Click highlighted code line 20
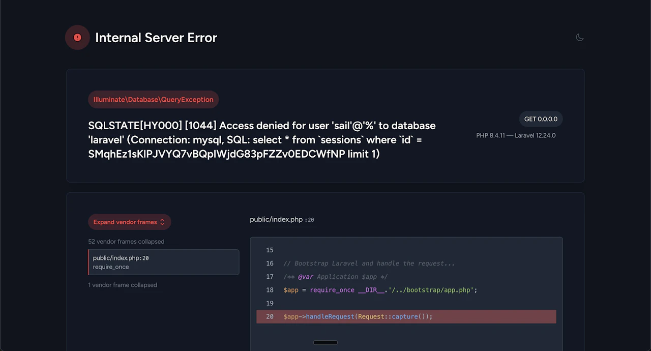 [406, 316]
